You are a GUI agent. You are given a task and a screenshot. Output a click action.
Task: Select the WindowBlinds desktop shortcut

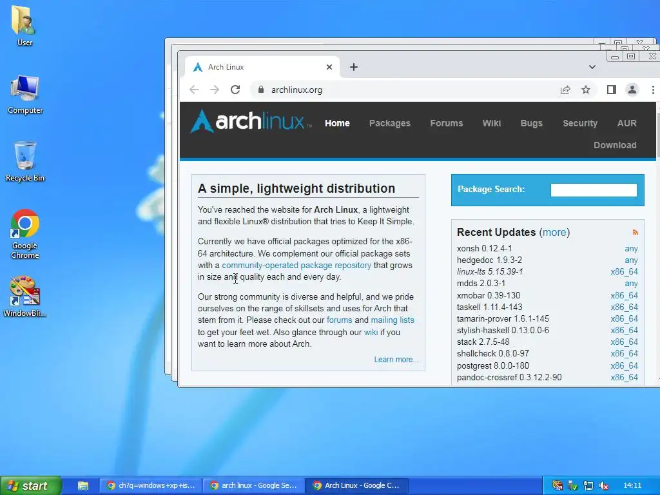tap(25, 296)
